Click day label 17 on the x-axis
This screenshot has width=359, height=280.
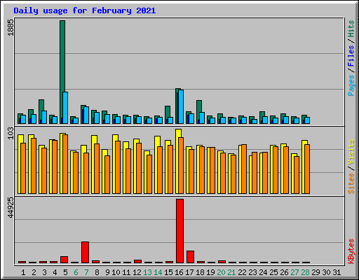coord(189,272)
